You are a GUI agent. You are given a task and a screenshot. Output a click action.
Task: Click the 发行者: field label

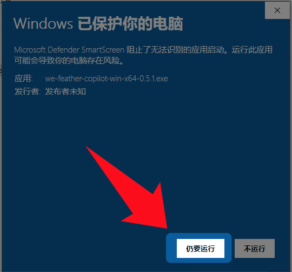pyautogui.click(x=28, y=92)
